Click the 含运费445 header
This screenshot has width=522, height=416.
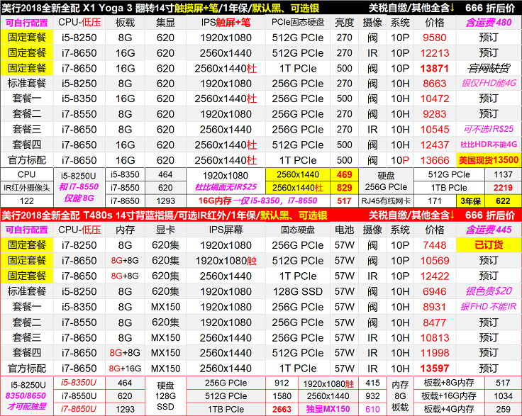[x=489, y=230]
